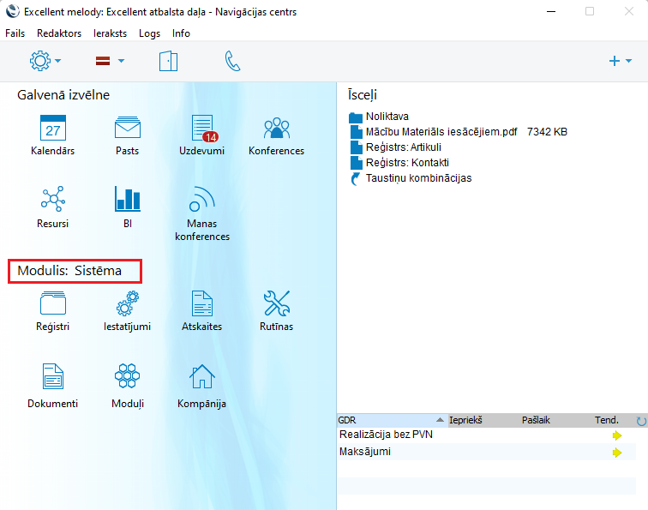Open the Reģistri icon
Screen dimensions: 648x510
pyautogui.click(x=53, y=303)
